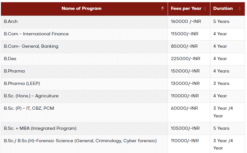Select the B.Arch program row
Image resolution: width=247 pixels, height=153 pixels.
coord(11,22)
